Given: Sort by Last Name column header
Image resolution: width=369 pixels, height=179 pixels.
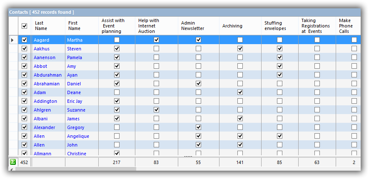Looking at the screenshot, I should tap(41, 26).
